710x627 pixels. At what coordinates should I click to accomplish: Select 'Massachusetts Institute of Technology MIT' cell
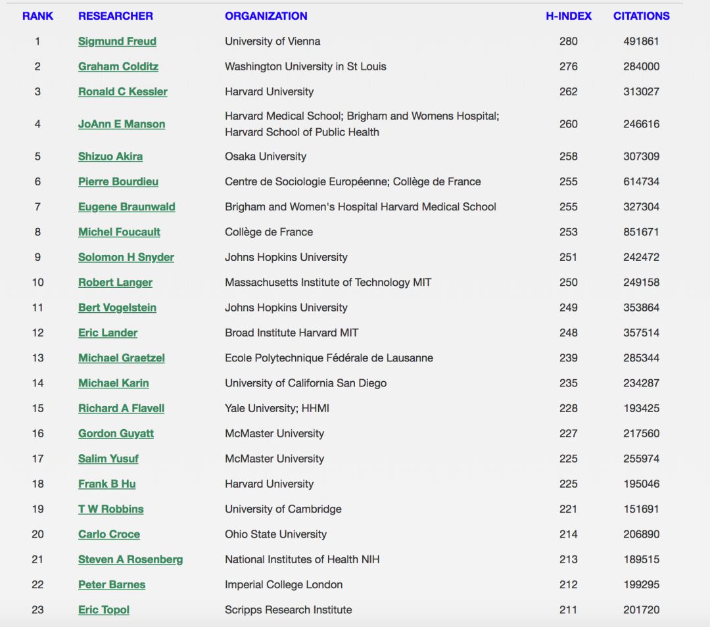(x=328, y=283)
